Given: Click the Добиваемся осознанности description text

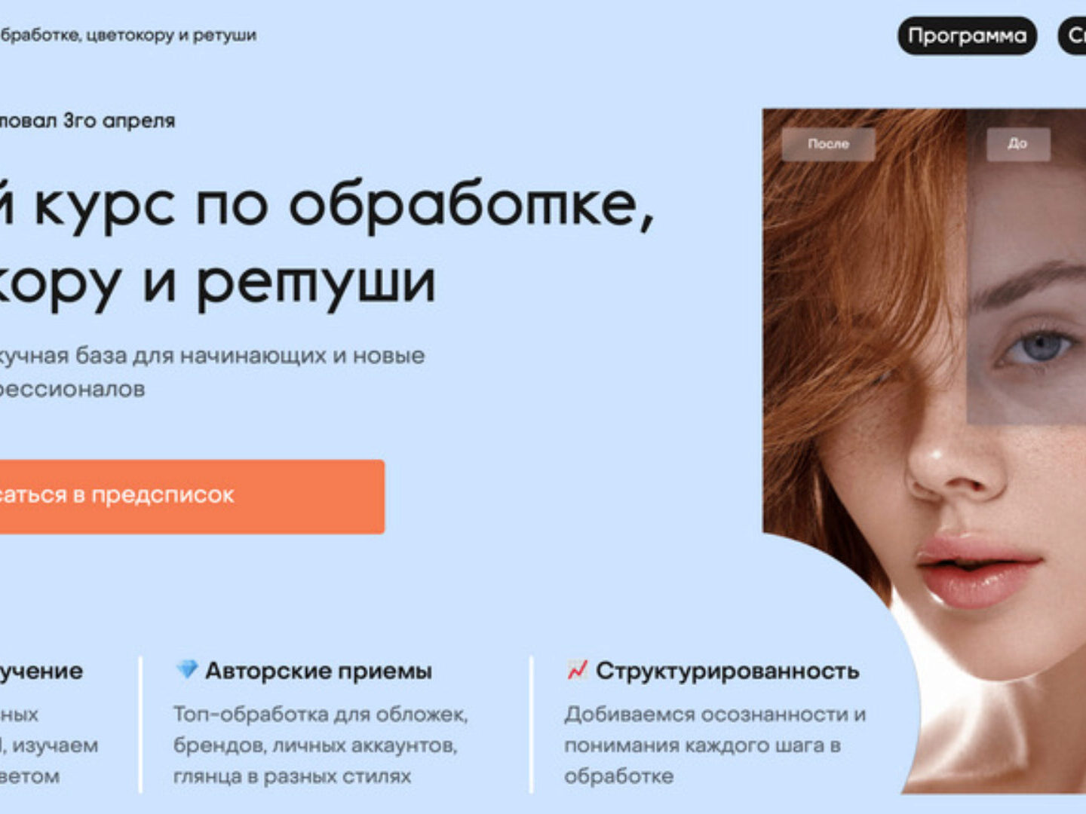Looking at the screenshot, I should pyautogui.click(x=715, y=745).
